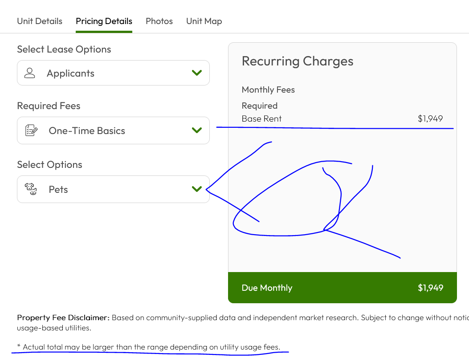Click the Select Lease Options heading
Screen dimensions: 469x358
(x=64, y=49)
